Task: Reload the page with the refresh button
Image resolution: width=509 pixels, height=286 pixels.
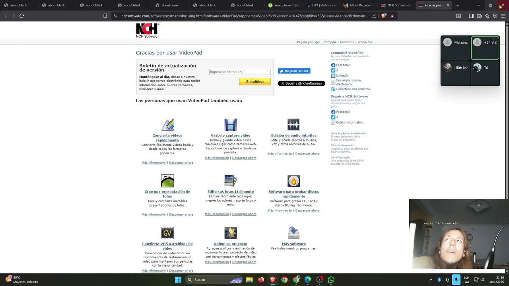Action: 21,16
